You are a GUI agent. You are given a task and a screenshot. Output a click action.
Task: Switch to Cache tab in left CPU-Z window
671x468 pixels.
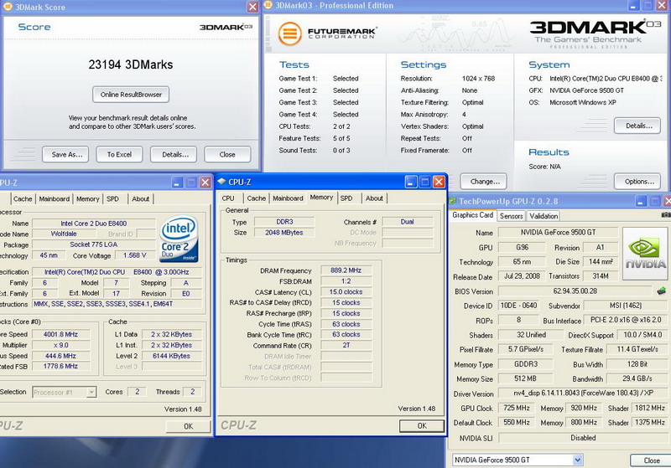(23, 199)
